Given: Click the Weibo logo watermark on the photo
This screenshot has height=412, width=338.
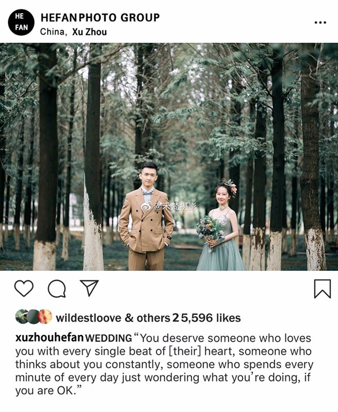Looking at the screenshot, I should pos(146,207).
